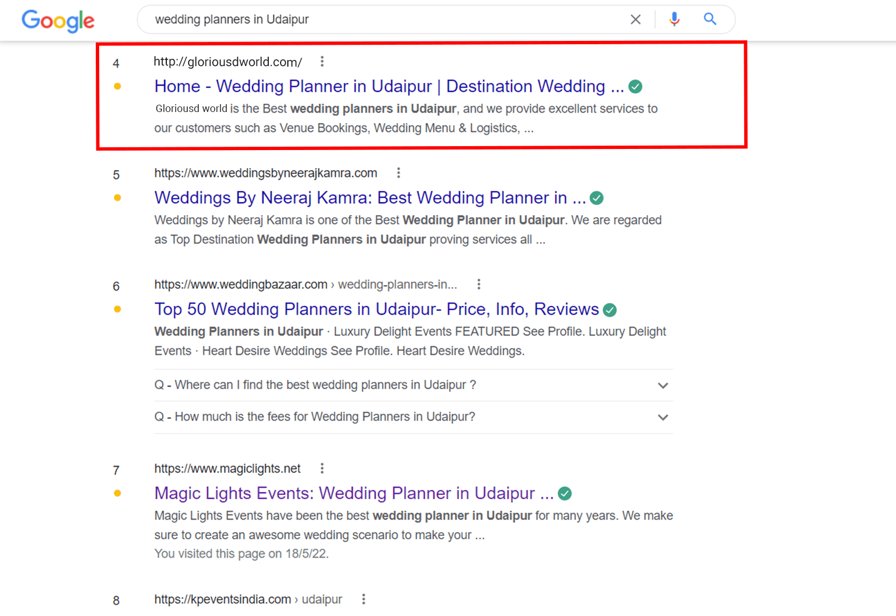Open 'Top 50 Wedding Planners in Udaipur' link
The image size is (896, 616).
[376, 309]
